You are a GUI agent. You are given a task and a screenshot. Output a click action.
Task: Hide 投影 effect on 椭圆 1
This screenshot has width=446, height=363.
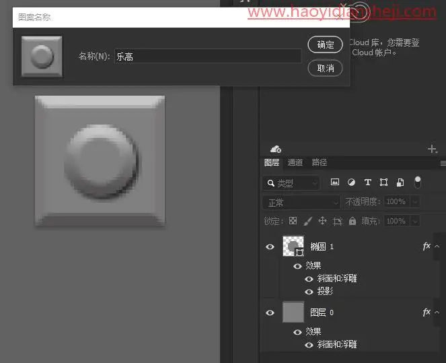[x=309, y=292]
